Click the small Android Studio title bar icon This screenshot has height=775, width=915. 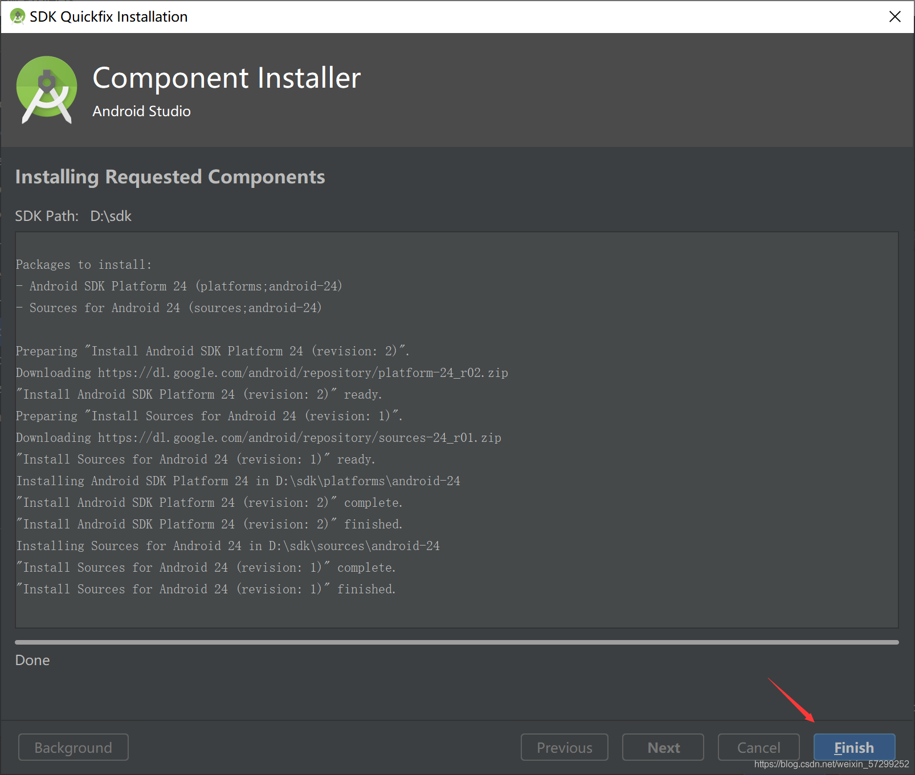[x=18, y=17]
